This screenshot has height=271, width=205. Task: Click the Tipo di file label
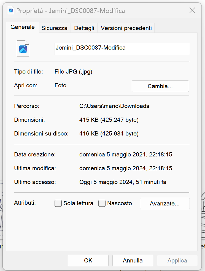click(x=29, y=72)
